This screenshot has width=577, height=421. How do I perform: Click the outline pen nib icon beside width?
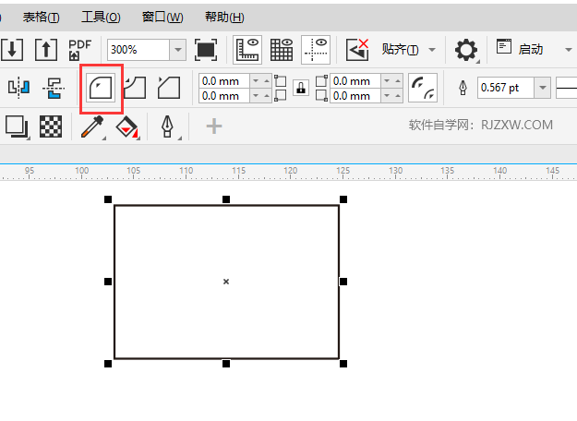[x=463, y=88]
